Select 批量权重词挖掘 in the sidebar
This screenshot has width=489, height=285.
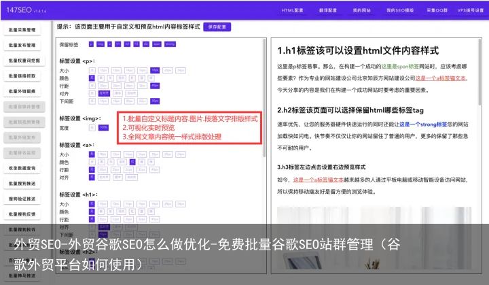pos(24,61)
